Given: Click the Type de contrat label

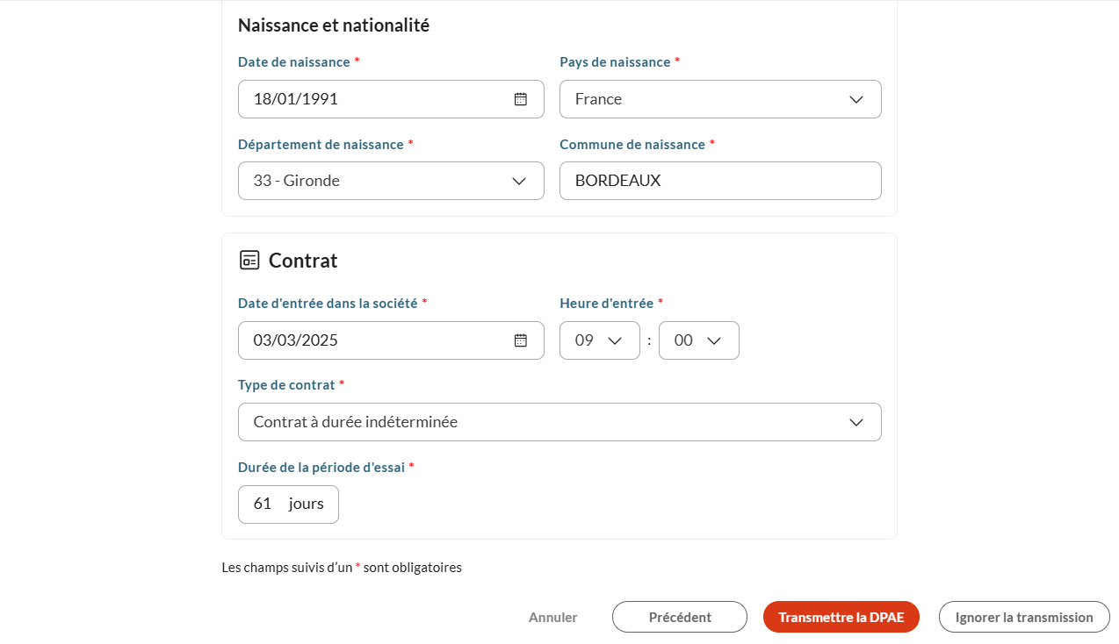Looking at the screenshot, I should pyautogui.click(x=286, y=384).
